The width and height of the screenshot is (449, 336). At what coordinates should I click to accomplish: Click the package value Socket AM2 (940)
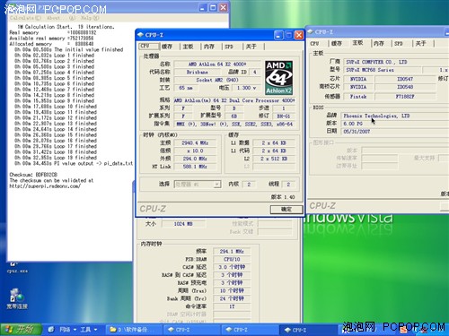(217, 80)
